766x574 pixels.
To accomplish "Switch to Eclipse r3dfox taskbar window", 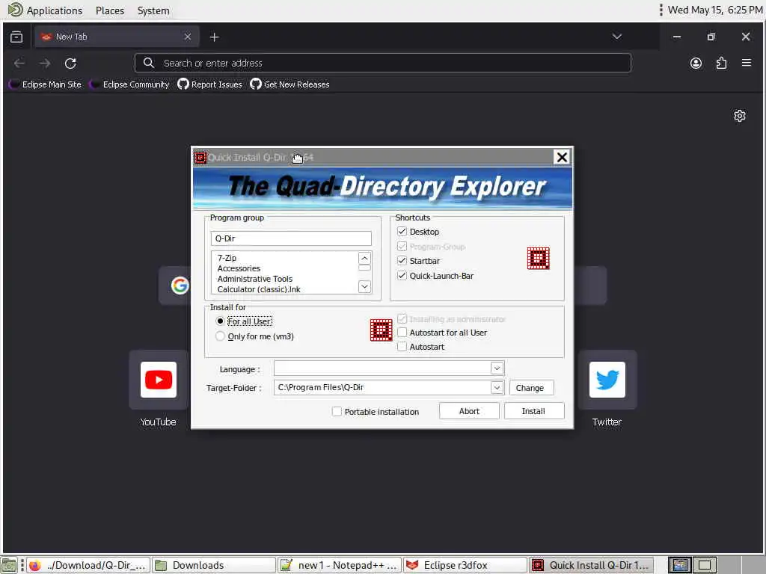I will 465,565.
